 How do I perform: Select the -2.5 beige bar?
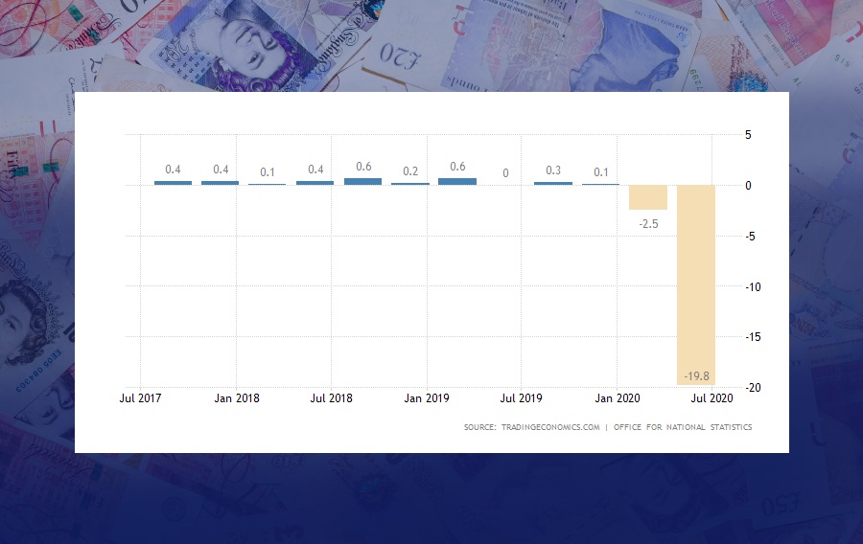pyautogui.click(x=648, y=197)
